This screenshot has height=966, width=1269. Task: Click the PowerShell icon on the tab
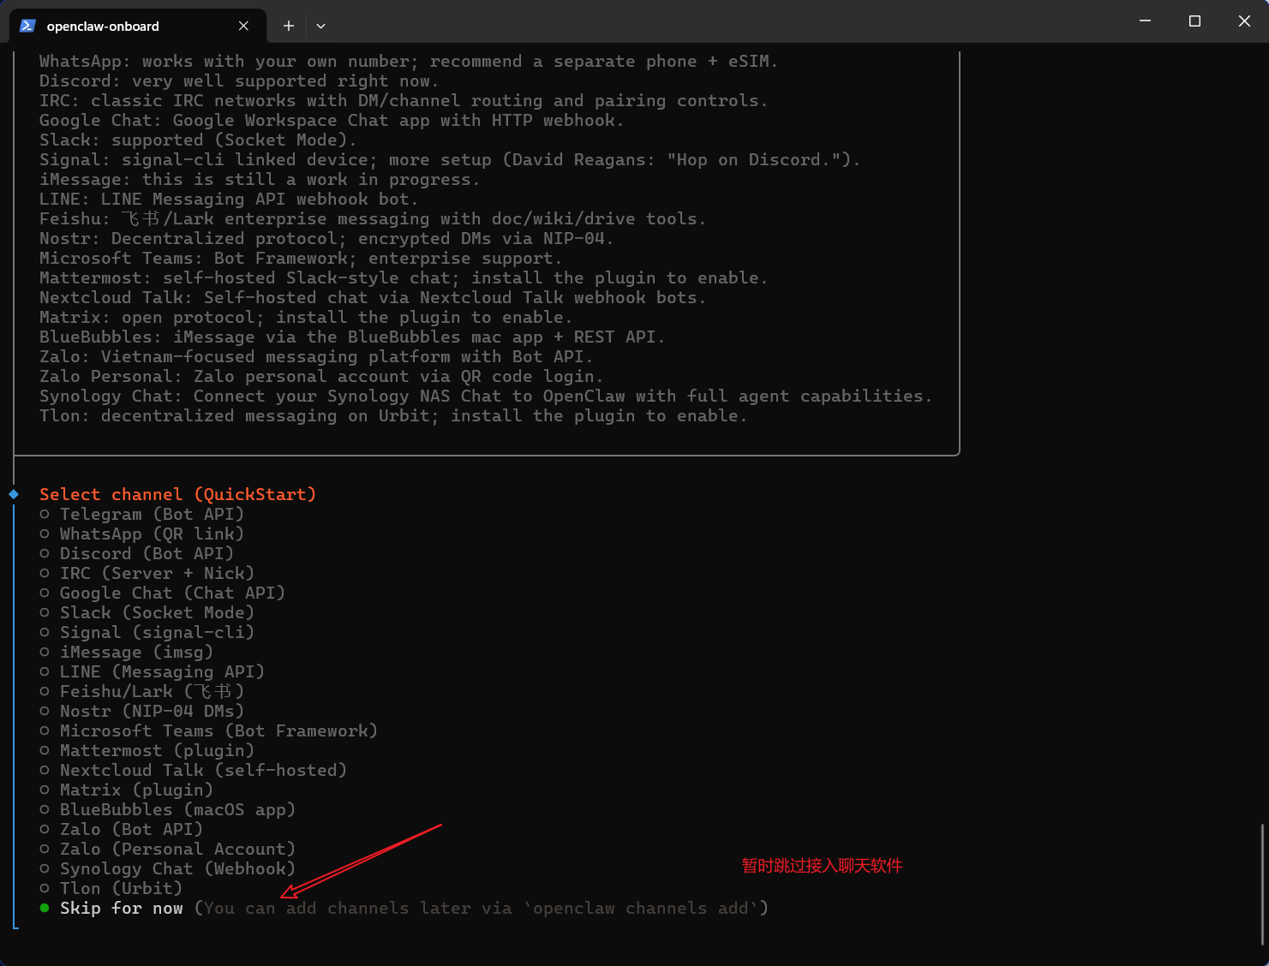(x=27, y=26)
